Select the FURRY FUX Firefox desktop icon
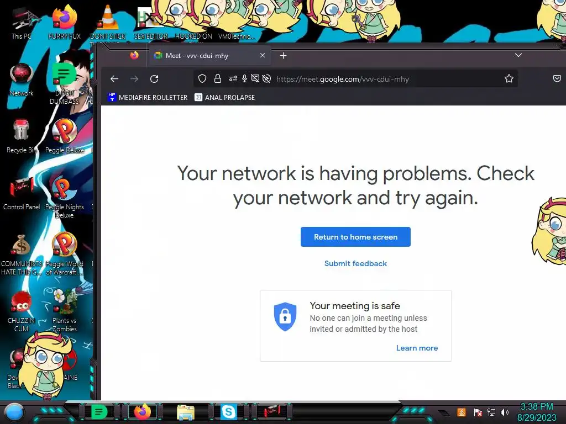 coord(64,22)
